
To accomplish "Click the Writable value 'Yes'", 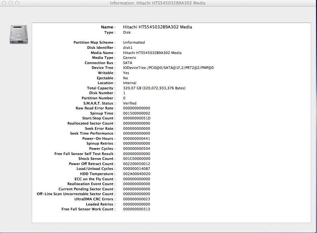I will click(x=126, y=73).
